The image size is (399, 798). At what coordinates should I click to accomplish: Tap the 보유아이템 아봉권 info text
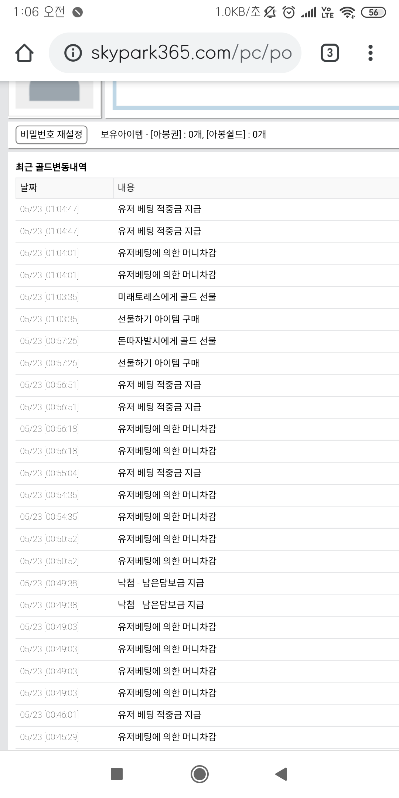[x=183, y=134]
